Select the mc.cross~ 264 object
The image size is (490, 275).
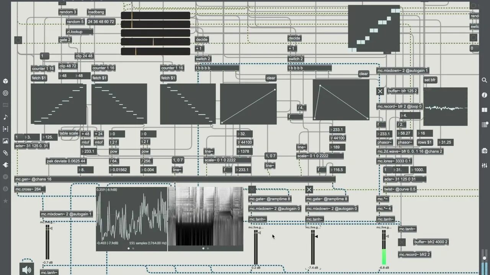coord(30,189)
